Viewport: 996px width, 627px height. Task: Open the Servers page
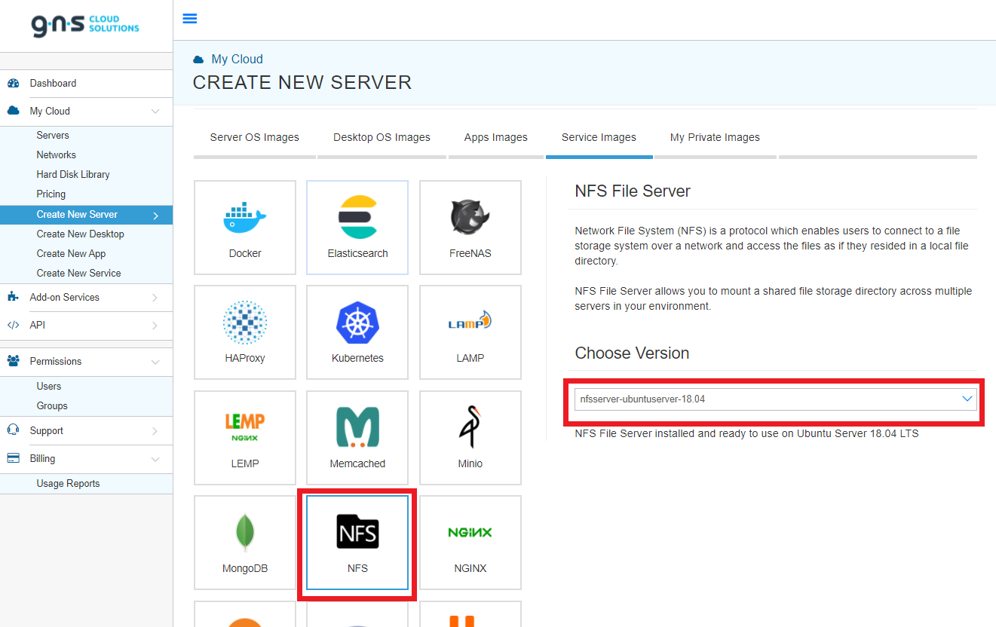(x=53, y=136)
